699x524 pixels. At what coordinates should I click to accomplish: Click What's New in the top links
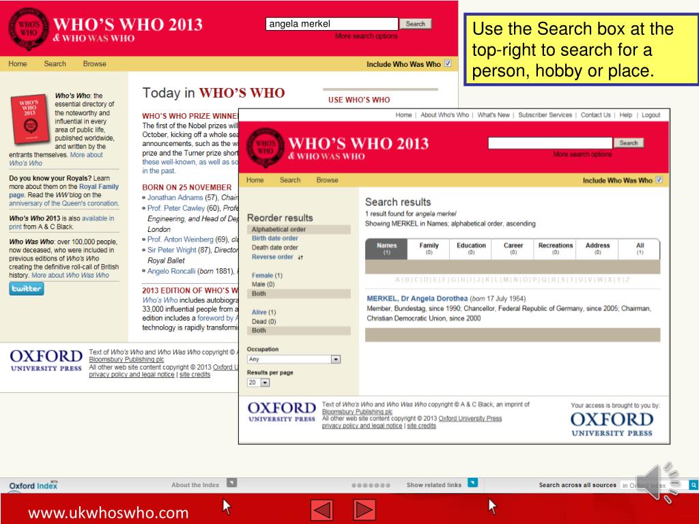(493, 115)
